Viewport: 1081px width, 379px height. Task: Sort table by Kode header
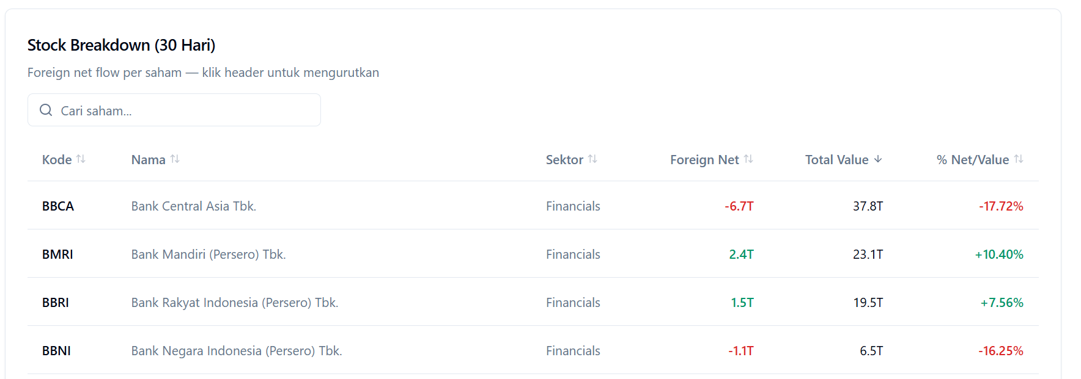[x=57, y=160]
